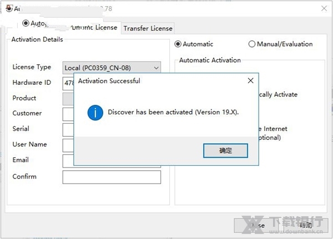The height and width of the screenshot is (239, 333).
Task: Close the main activation window
Action: point(324,8)
